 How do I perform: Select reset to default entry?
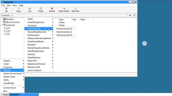39,70
